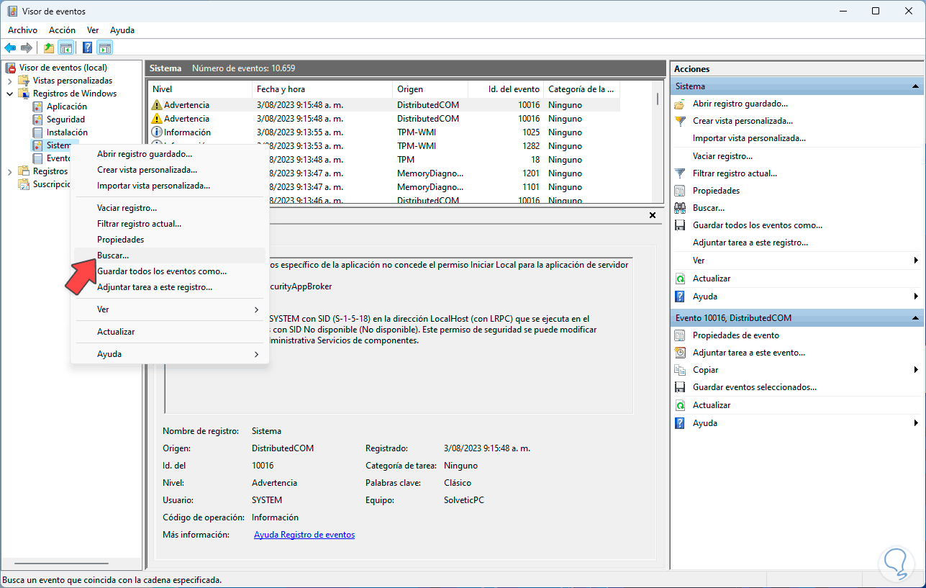
Task: Go back with the toolbar back arrow
Action: 10,48
